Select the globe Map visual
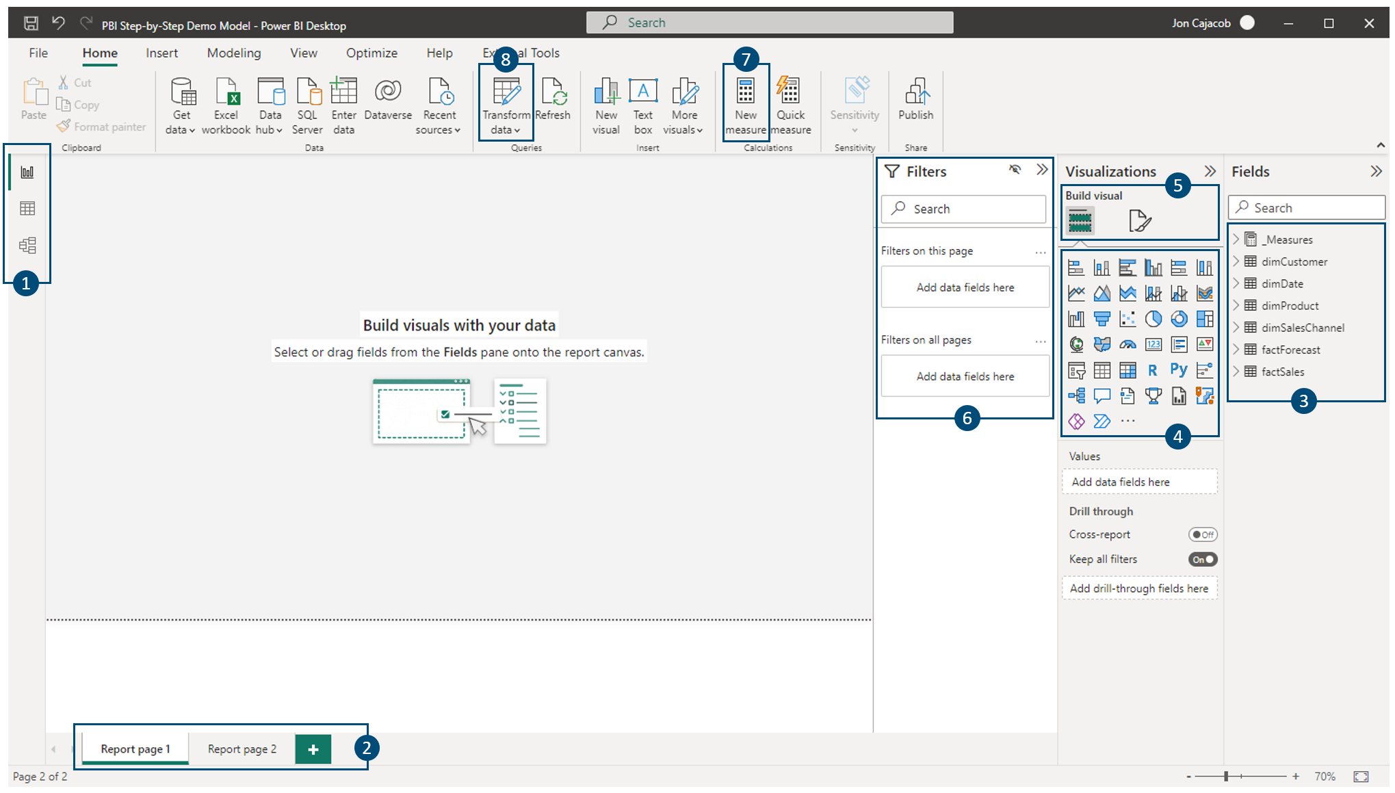Viewport: 1395px width, 793px height. pyautogui.click(x=1076, y=344)
